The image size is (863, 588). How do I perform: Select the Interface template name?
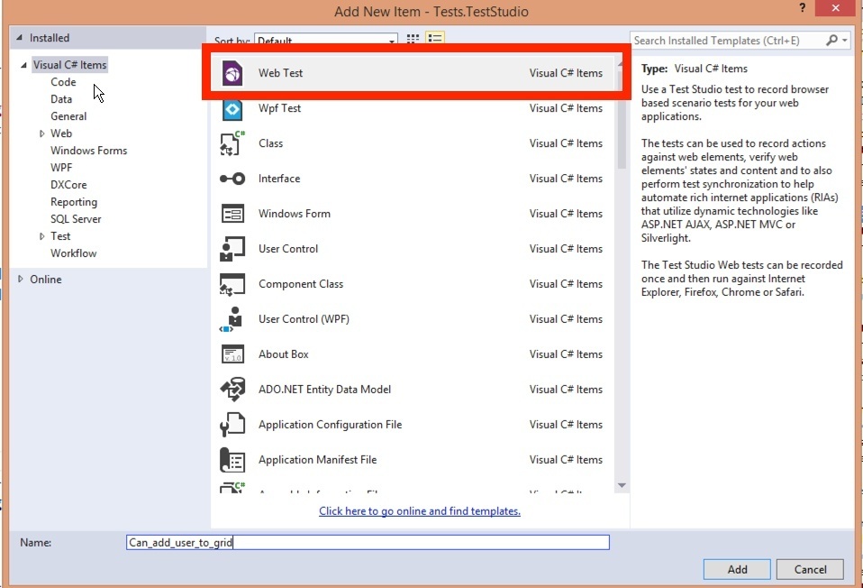[x=279, y=179]
